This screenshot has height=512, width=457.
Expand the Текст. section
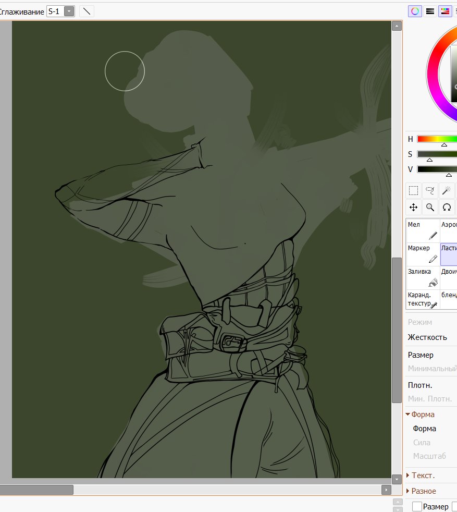click(407, 476)
